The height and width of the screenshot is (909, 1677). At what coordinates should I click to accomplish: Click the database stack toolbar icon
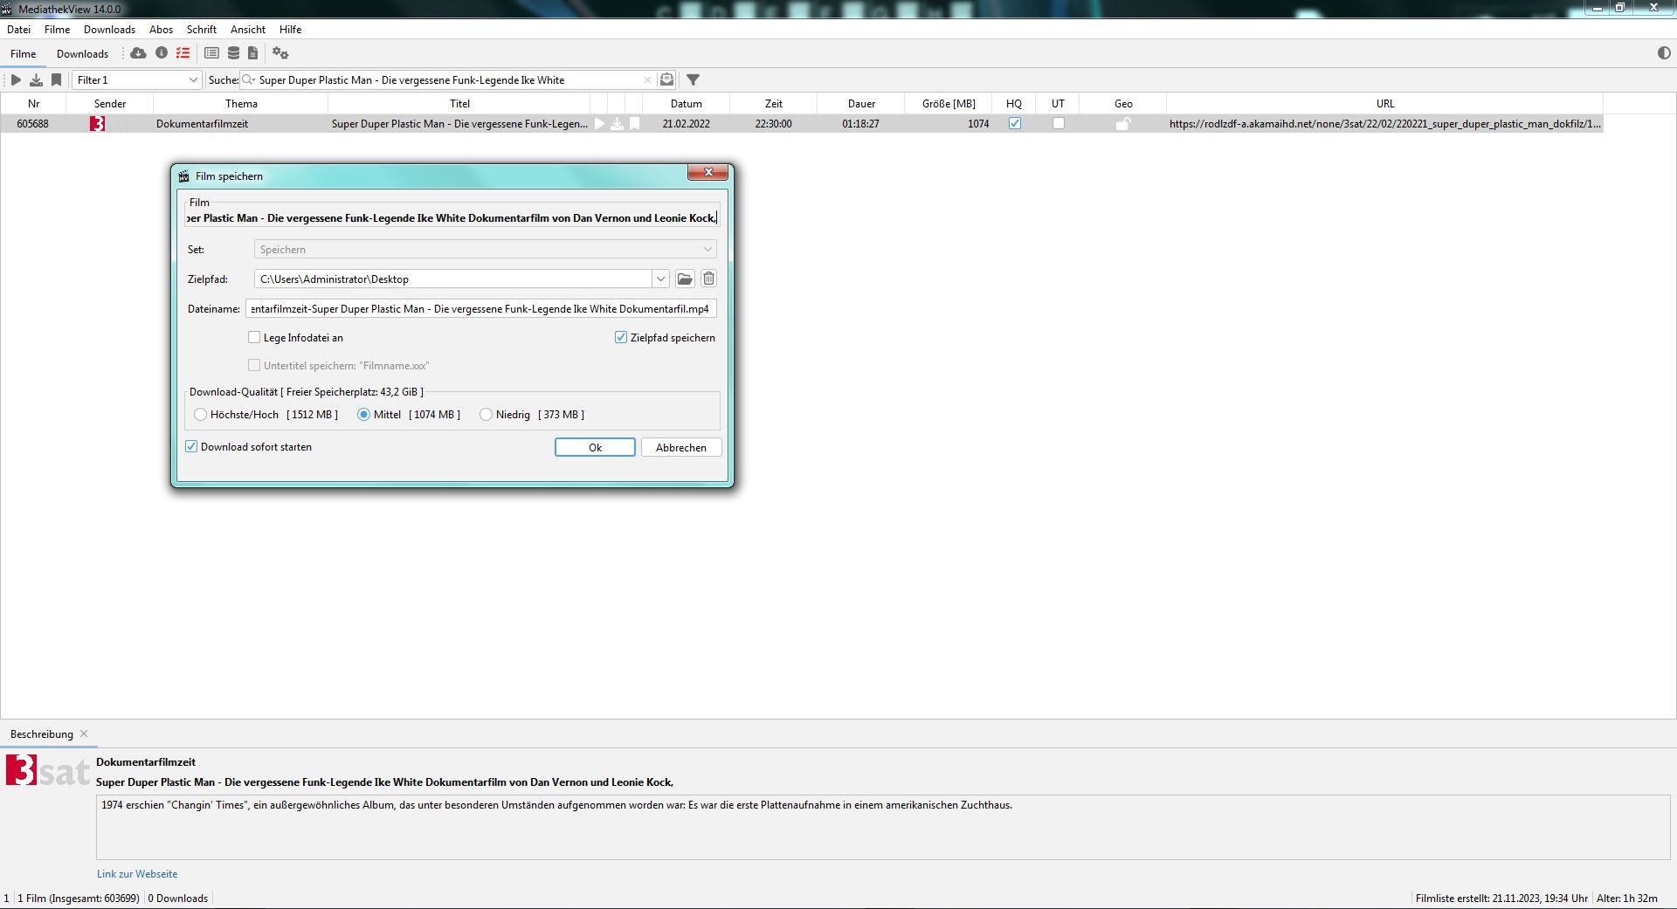(233, 53)
